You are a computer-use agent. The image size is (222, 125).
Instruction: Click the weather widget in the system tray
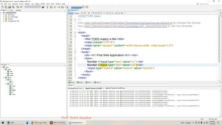tap(185, 123)
